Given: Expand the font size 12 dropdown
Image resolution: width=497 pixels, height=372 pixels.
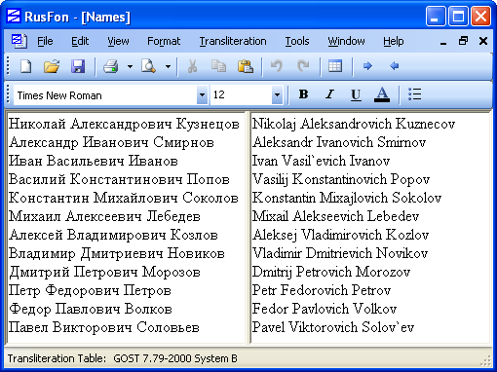Looking at the screenshot, I should click(x=277, y=95).
